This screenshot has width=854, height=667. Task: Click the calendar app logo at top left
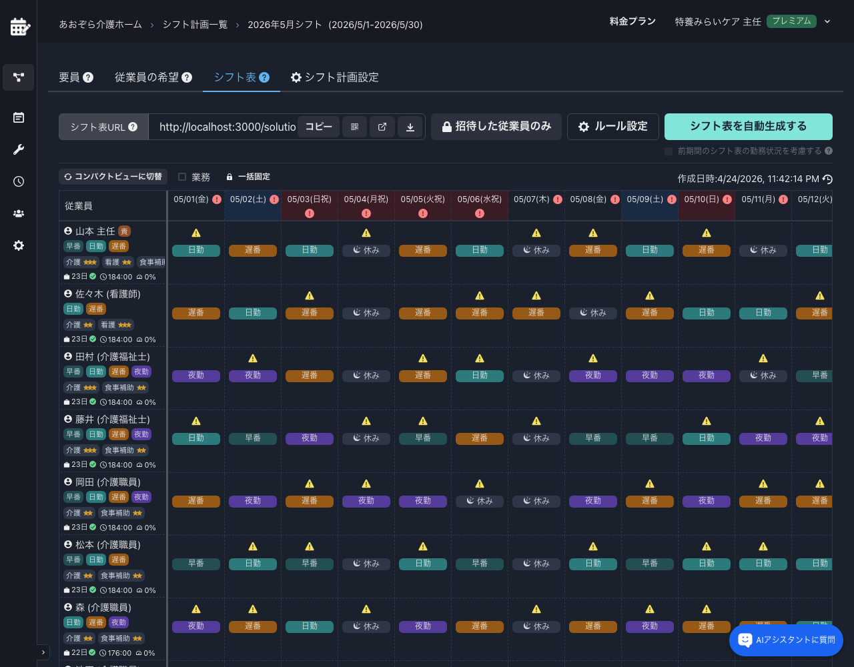click(18, 27)
